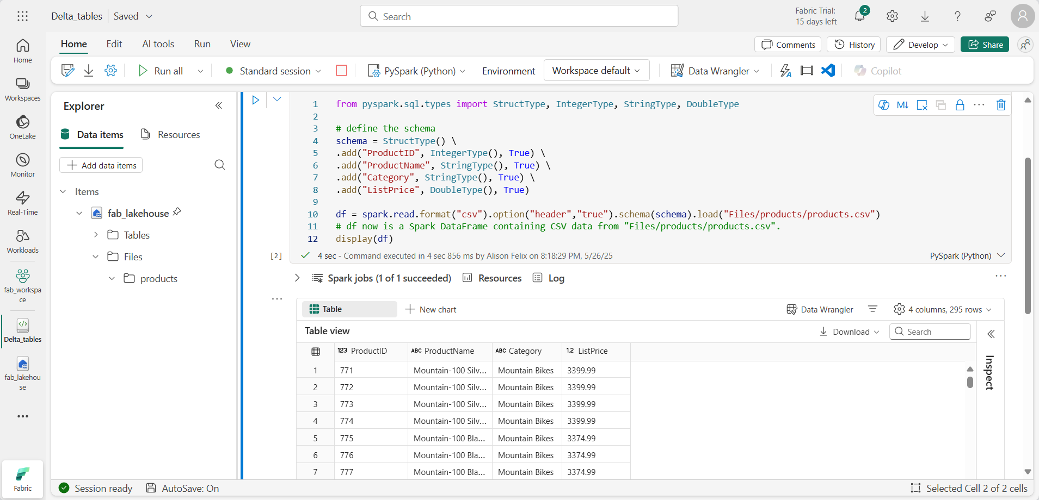1039x500 pixels.
Task: Open Workspace default environment dropdown
Action: pyautogui.click(x=597, y=71)
